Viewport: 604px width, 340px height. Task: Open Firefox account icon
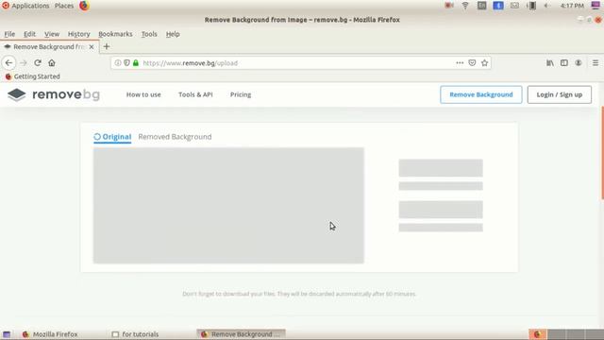coord(579,63)
